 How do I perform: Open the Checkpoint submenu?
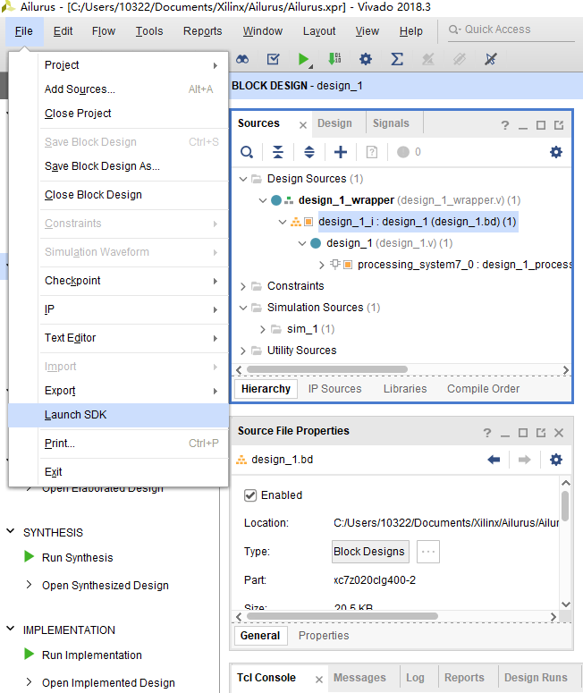click(x=118, y=281)
